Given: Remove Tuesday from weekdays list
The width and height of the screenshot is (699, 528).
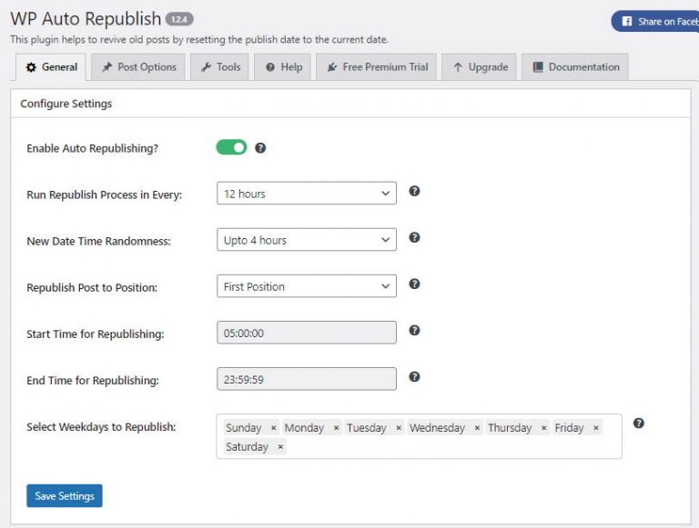Looking at the screenshot, I should [x=399, y=428].
